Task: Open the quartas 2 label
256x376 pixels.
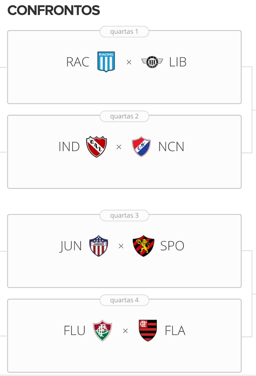Action: 124,116
